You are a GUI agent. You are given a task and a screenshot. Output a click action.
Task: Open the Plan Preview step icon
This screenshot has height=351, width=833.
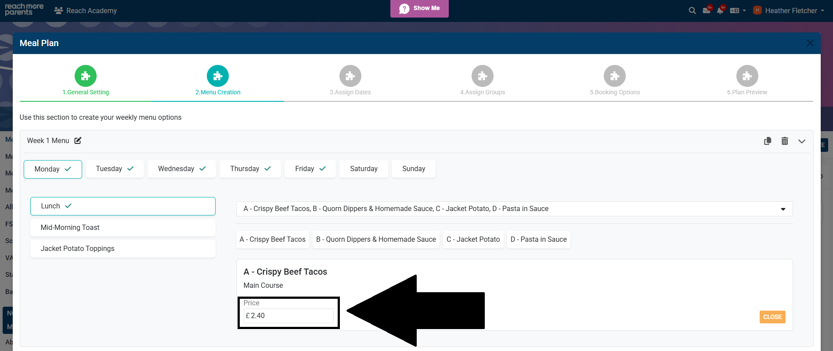click(x=747, y=76)
